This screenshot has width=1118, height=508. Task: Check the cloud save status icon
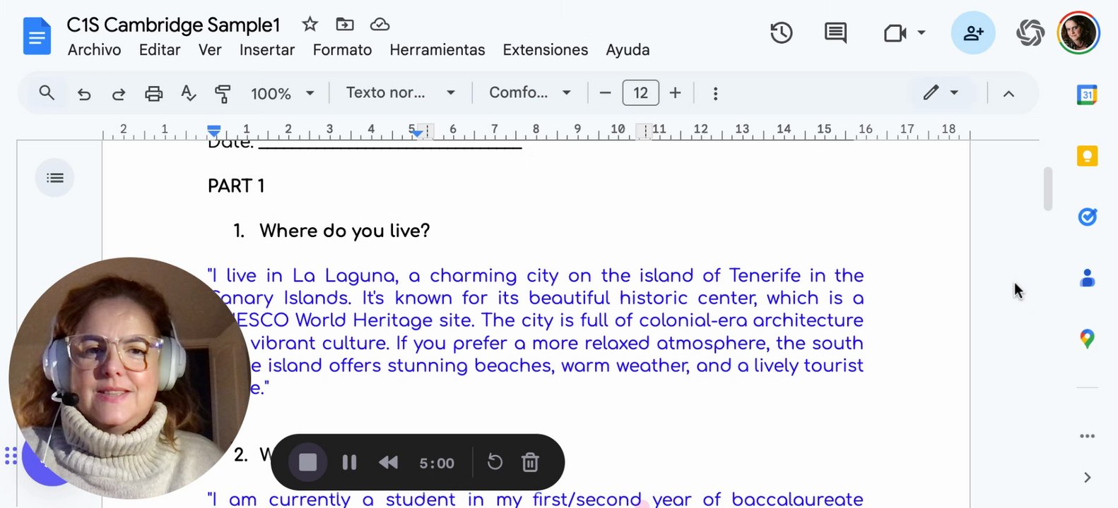[x=380, y=25]
